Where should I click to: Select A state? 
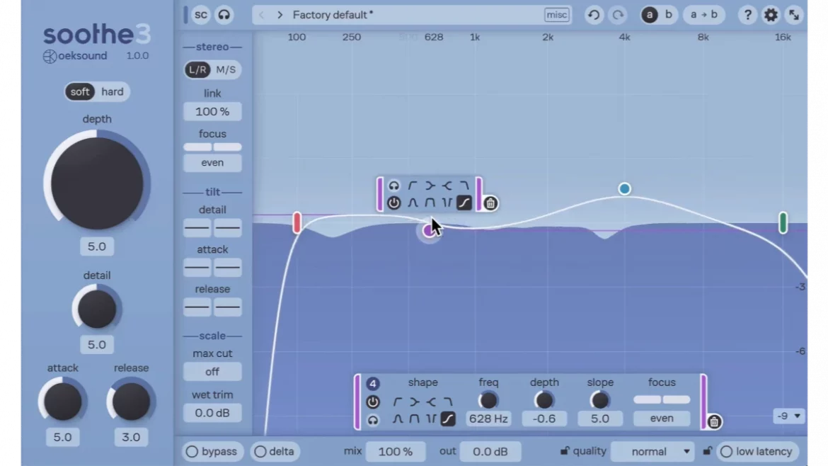click(x=650, y=15)
